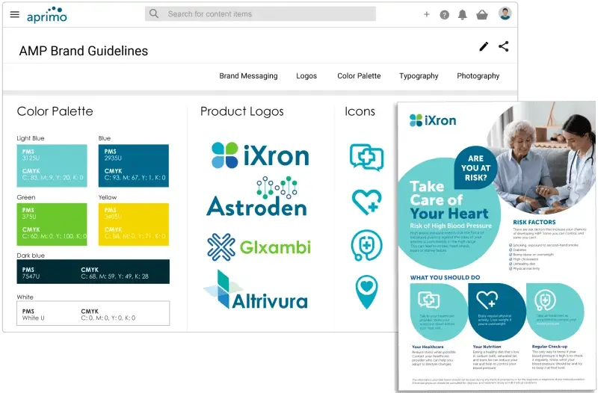Switch to Photography tab
The width and height of the screenshot is (598, 393).
[x=478, y=76]
